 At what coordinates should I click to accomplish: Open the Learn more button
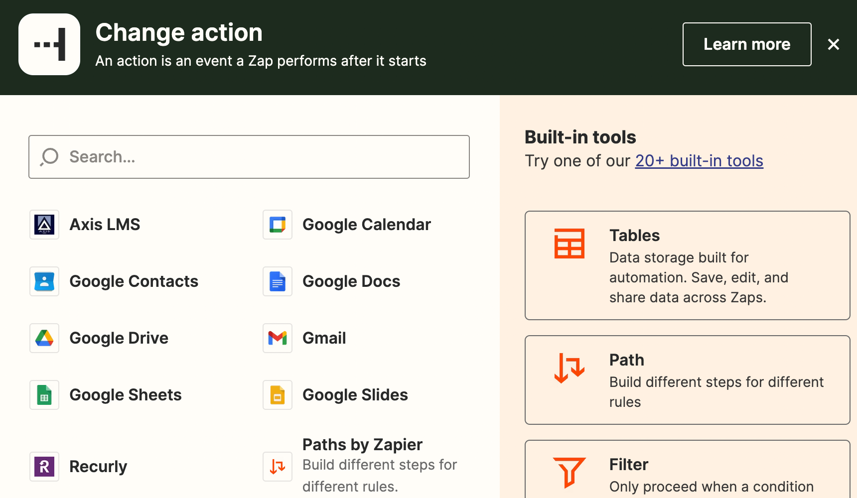click(x=746, y=44)
